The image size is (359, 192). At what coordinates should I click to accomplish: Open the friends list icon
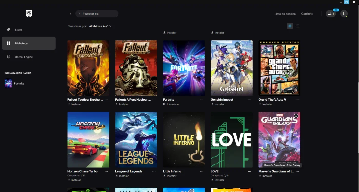click(331, 14)
